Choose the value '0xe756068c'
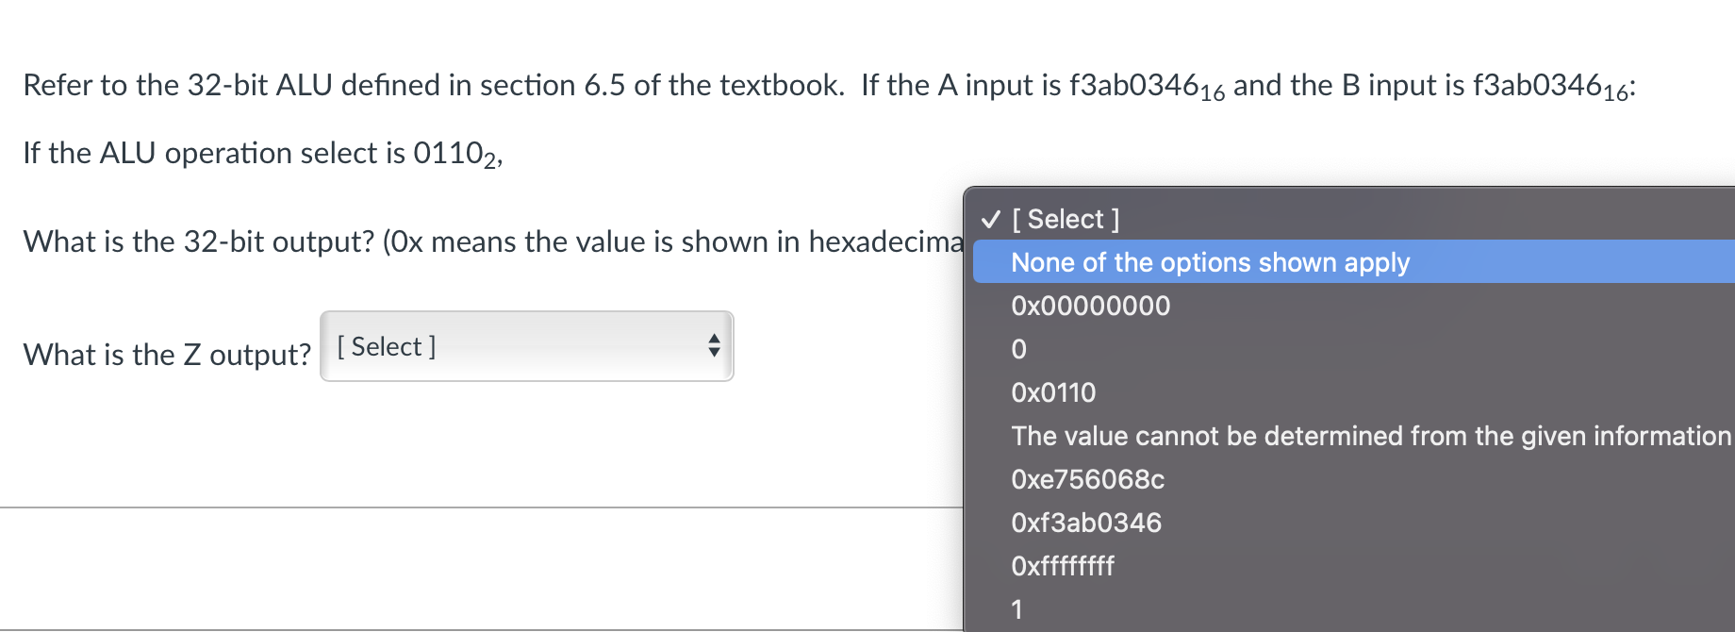Image resolution: width=1735 pixels, height=632 pixels. (x=1087, y=479)
